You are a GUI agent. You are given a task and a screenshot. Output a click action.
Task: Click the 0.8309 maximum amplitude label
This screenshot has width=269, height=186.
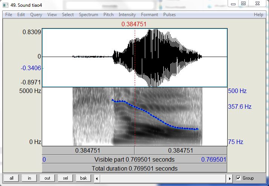(32, 32)
